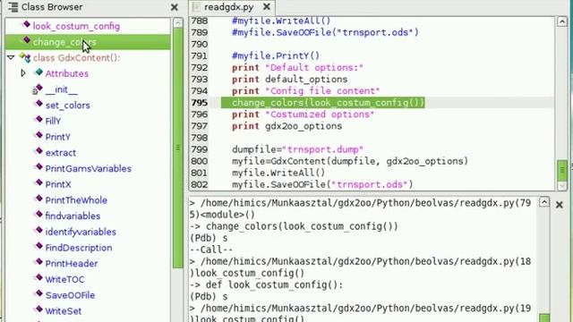
Task: Jump to extract method
Action: pos(61,153)
